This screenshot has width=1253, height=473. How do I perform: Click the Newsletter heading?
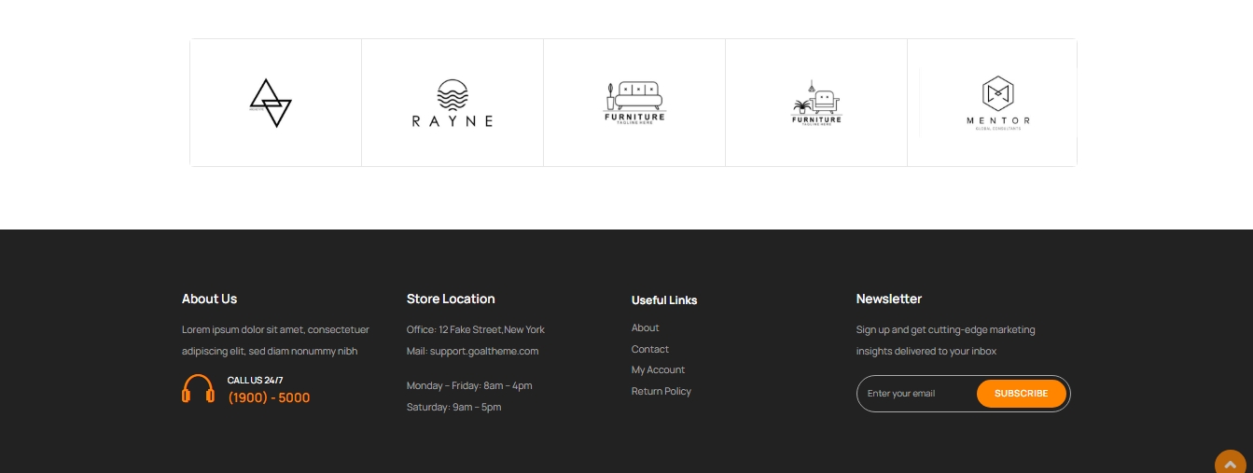pos(888,299)
